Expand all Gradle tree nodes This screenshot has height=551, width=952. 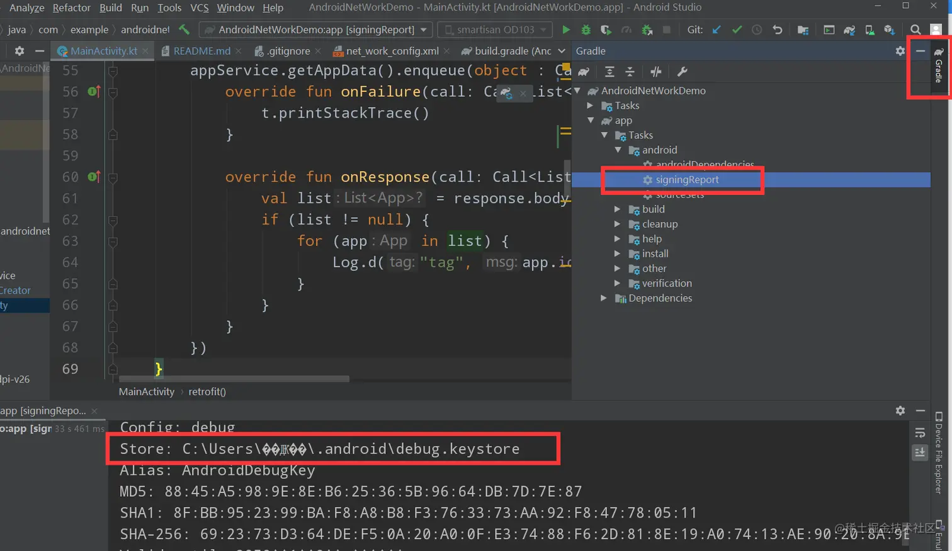(609, 72)
